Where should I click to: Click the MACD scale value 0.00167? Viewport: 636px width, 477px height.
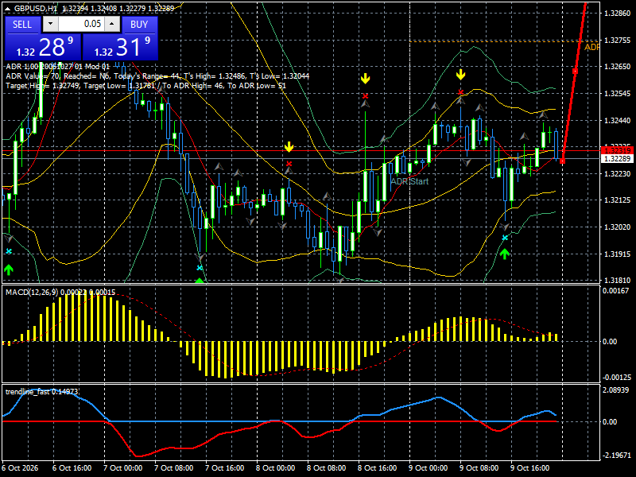pos(615,291)
